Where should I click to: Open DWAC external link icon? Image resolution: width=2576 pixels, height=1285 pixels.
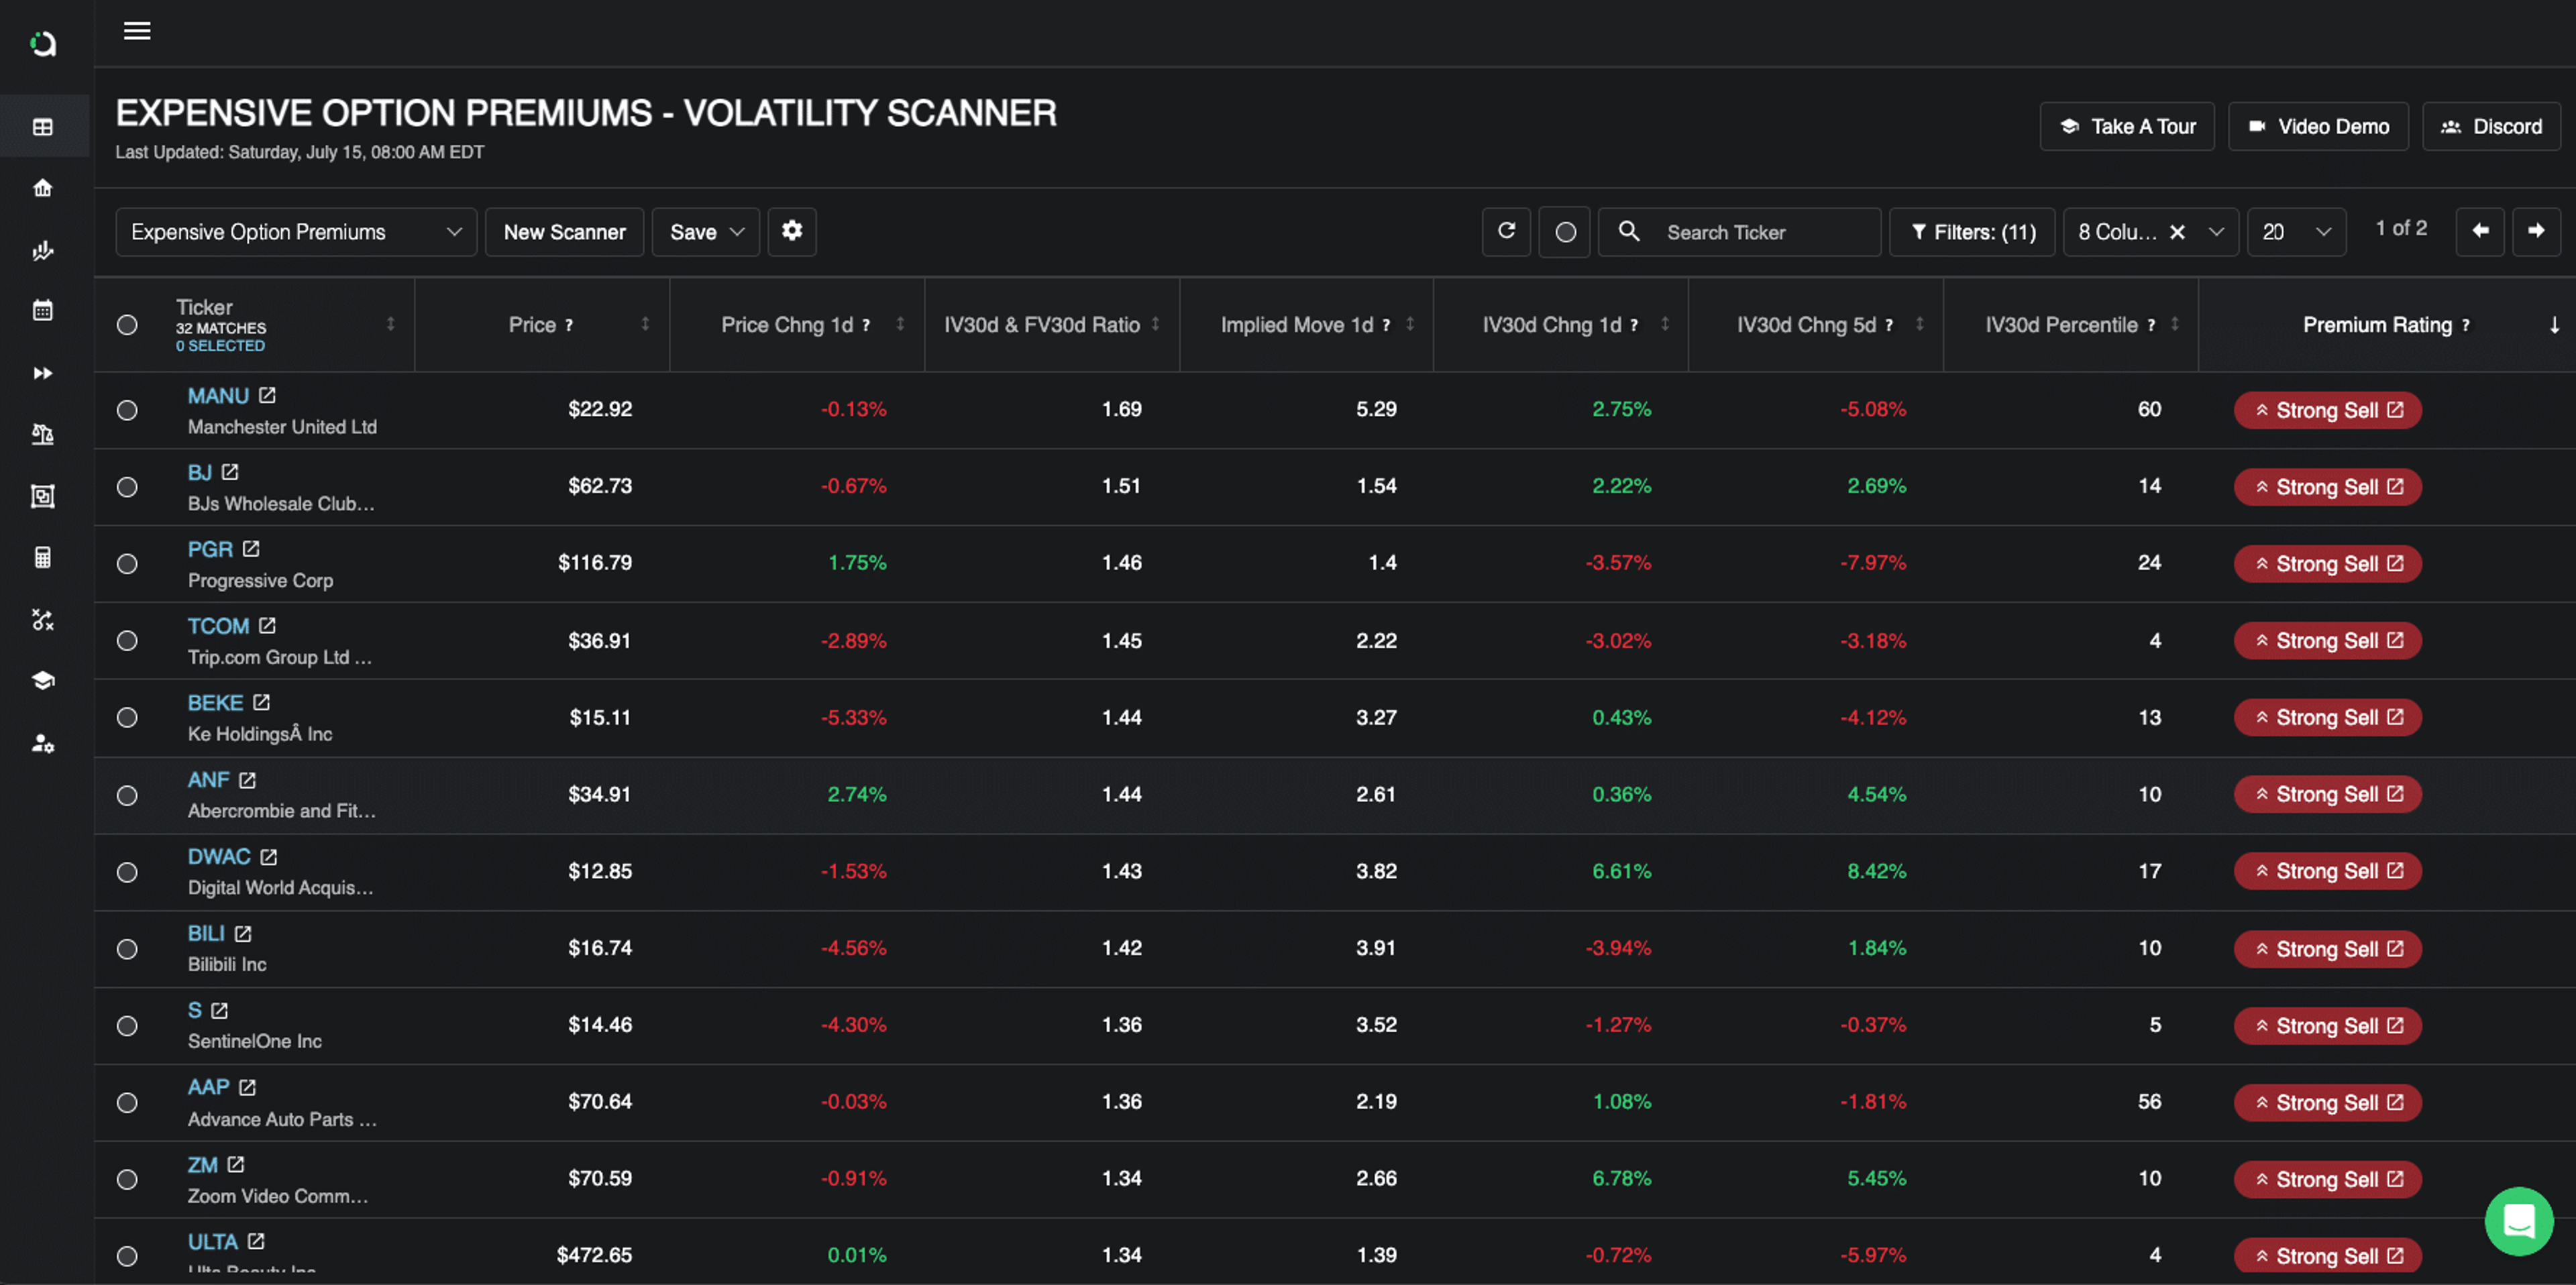pyautogui.click(x=269, y=857)
